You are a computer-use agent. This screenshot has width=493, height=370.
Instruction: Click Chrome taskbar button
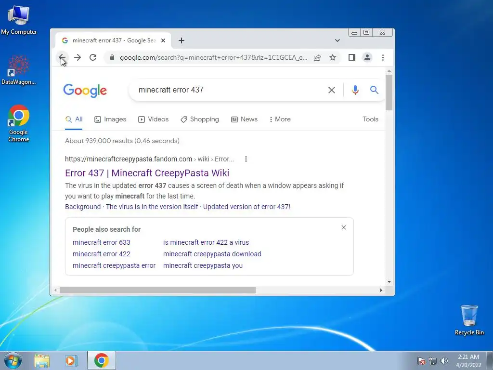click(x=101, y=360)
